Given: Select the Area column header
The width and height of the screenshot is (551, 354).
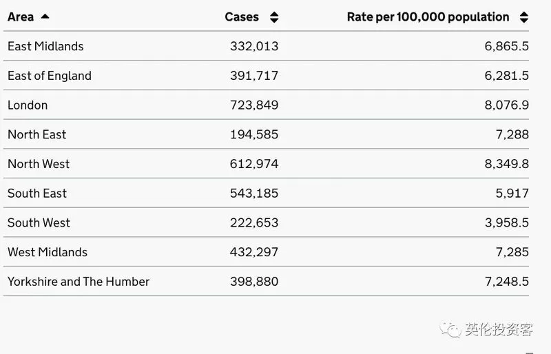Looking at the screenshot, I should coord(21,17).
